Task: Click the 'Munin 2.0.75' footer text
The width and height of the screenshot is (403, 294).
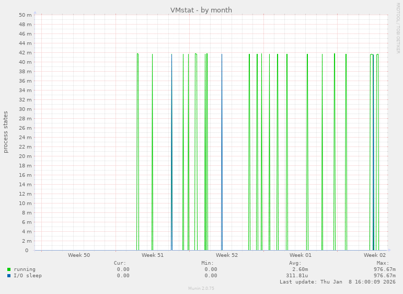Action: click(x=201, y=288)
